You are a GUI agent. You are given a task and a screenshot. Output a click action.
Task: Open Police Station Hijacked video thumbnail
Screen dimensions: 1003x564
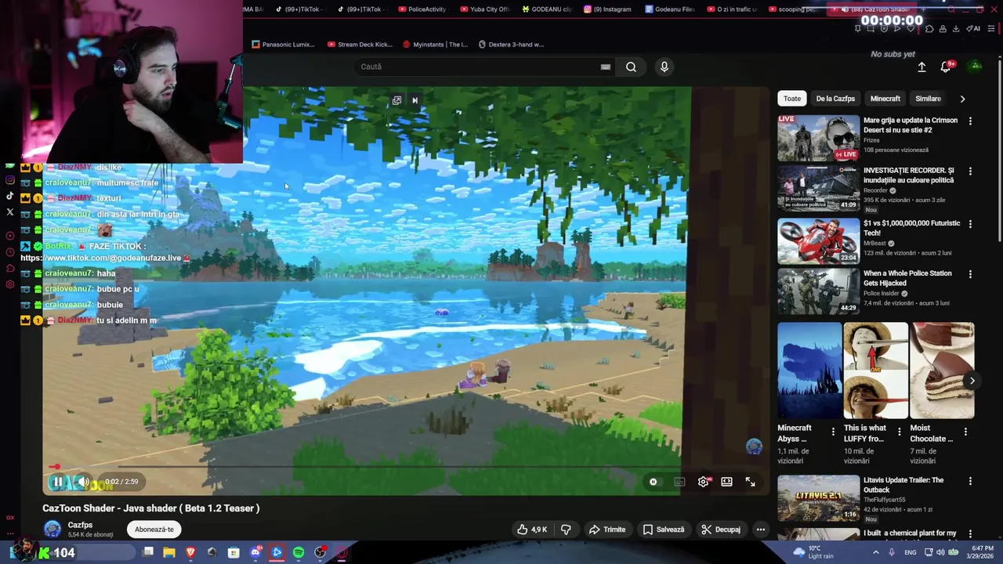tap(818, 291)
